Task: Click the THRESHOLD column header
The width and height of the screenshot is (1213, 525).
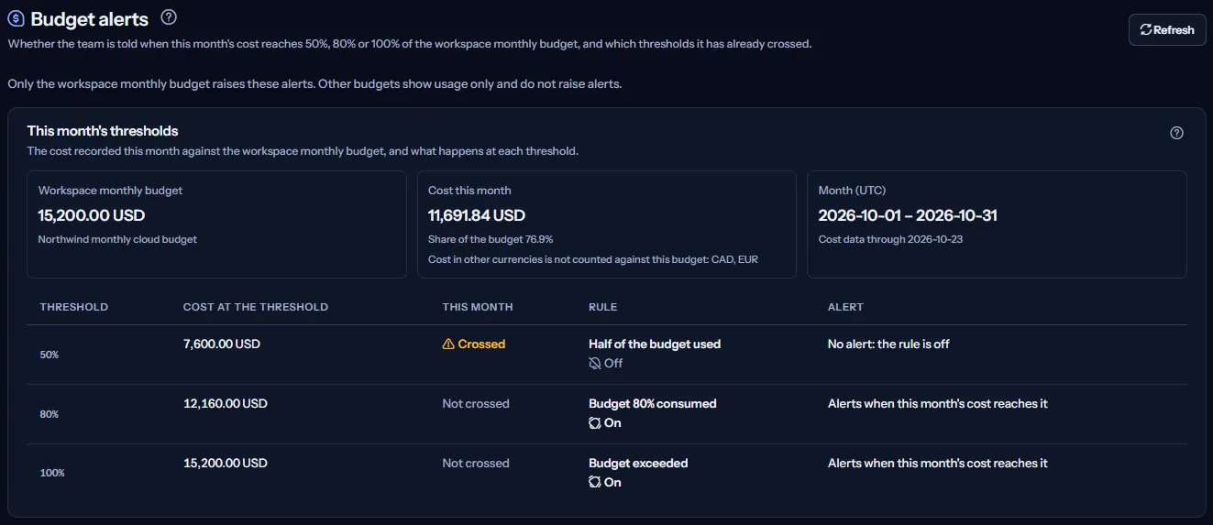Action: (x=74, y=307)
